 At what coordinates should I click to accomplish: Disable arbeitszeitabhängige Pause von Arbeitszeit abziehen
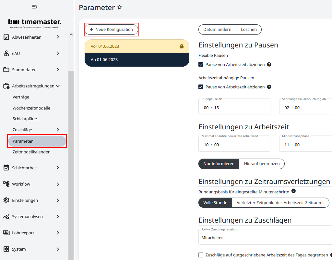click(x=201, y=87)
